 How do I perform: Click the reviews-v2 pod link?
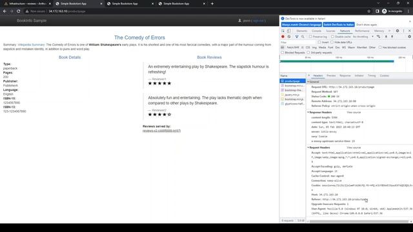point(162,130)
